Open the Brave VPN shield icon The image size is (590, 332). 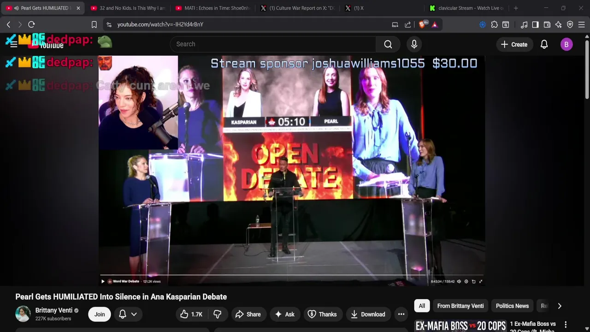tap(570, 24)
